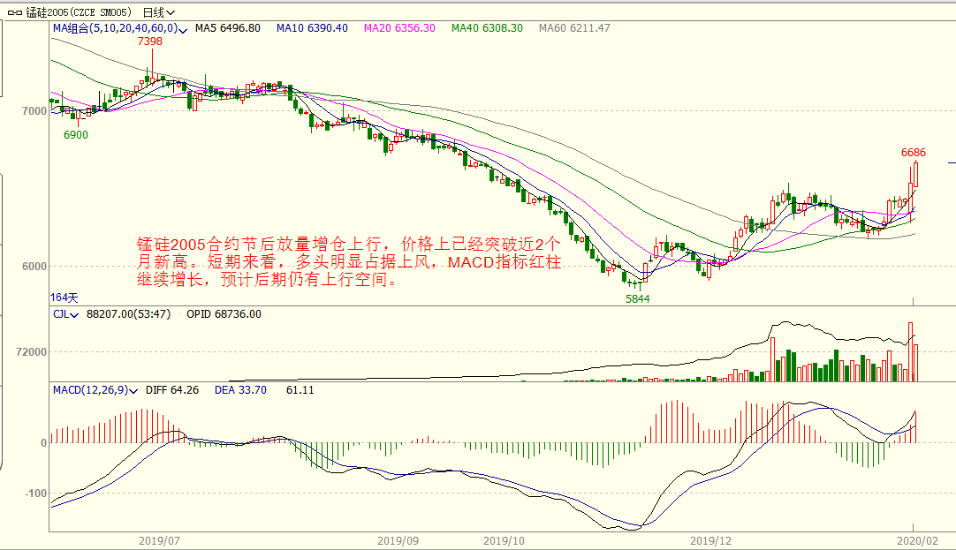Select the blue MA10 legend label

coord(311,28)
